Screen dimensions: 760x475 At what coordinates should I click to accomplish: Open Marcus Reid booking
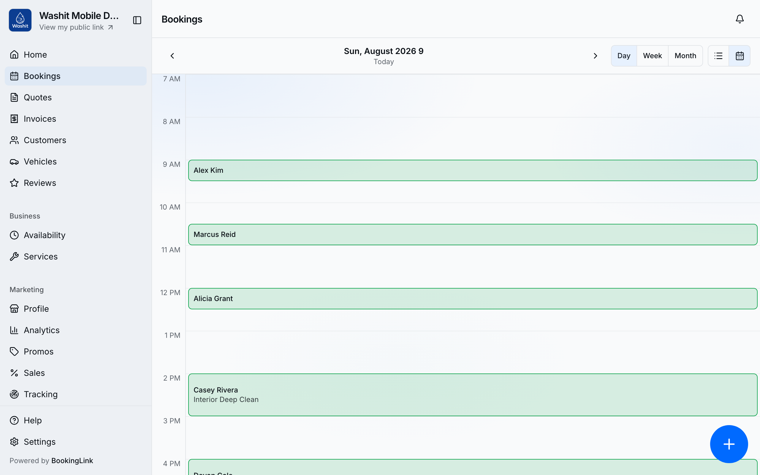coord(473,234)
